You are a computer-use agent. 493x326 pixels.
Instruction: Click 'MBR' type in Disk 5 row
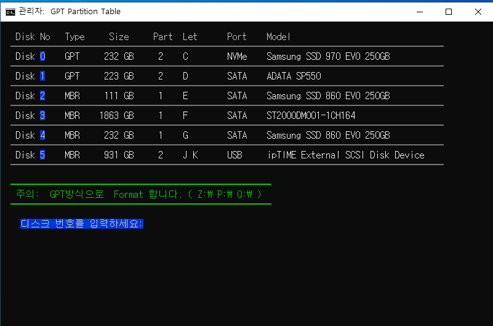tap(72, 155)
